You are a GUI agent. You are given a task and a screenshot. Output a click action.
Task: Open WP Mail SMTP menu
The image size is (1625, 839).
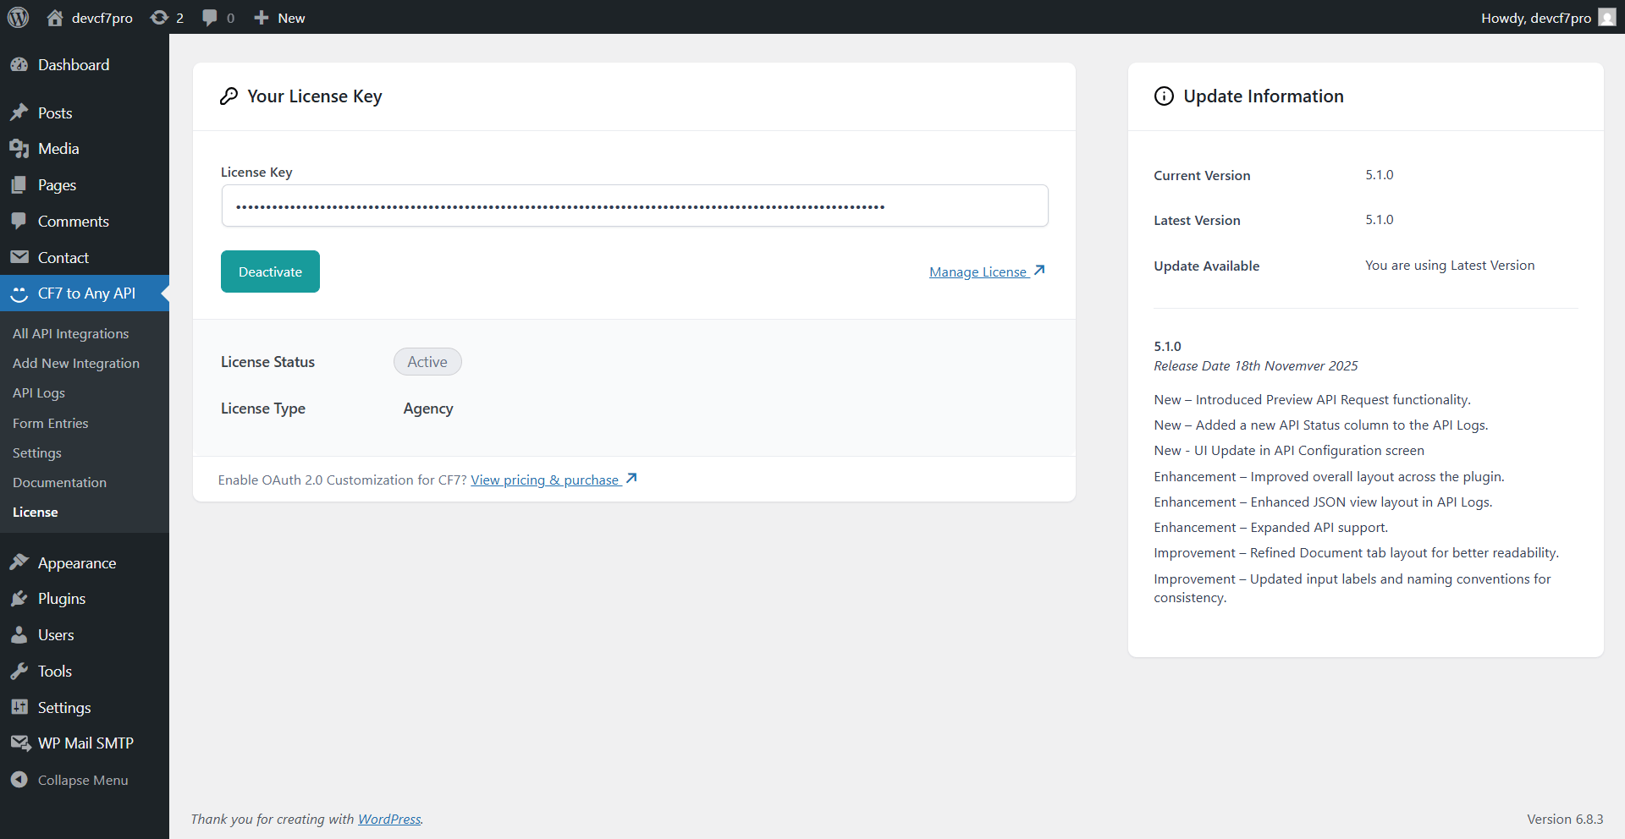(x=85, y=743)
